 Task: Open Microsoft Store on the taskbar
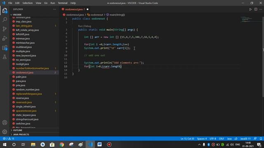tap(52, 144)
